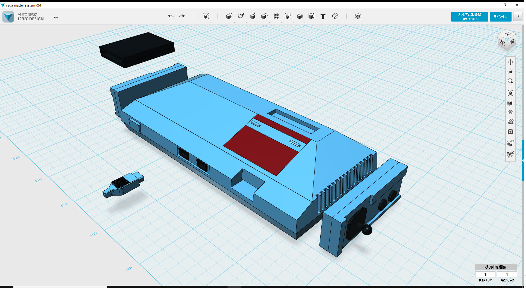Click the グリッドを編集 button
Screen dimensions: 526x288
495,267
